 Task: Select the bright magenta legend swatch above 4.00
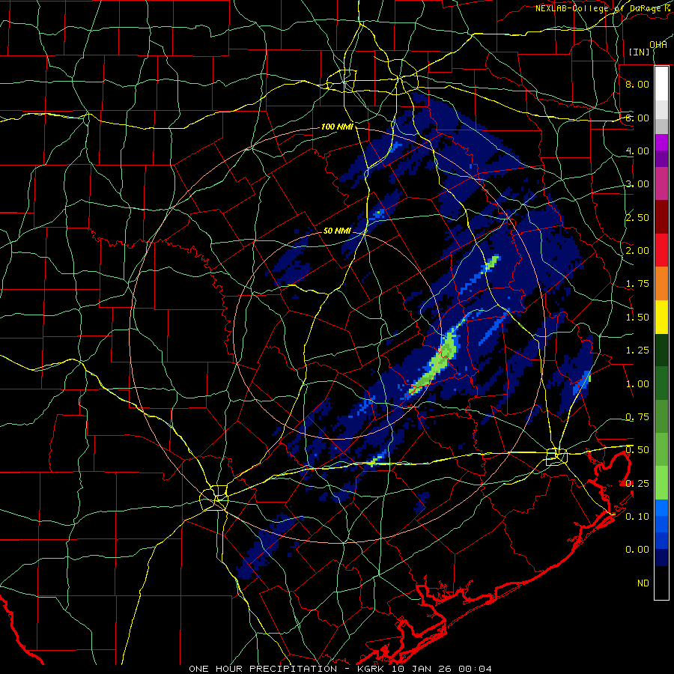tap(661, 142)
